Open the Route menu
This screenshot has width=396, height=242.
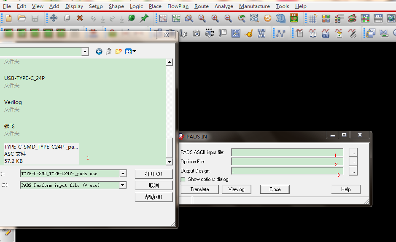coord(201,6)
